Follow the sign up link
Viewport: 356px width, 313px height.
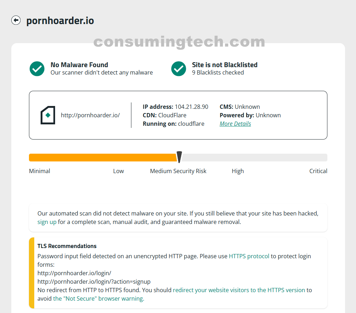47,222
